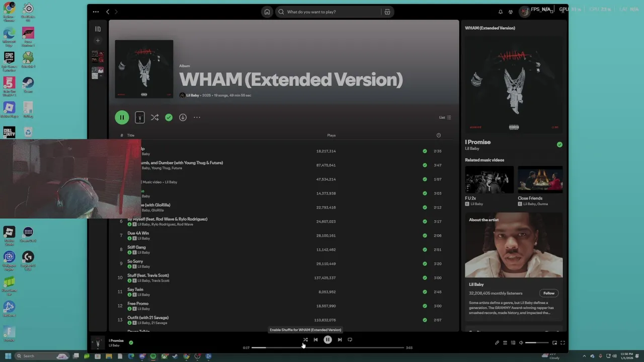Open the 'F U 2x' related music video
The height and width of the screenshot is (362, 644).
pyautogui.click(x=489, y=179)
